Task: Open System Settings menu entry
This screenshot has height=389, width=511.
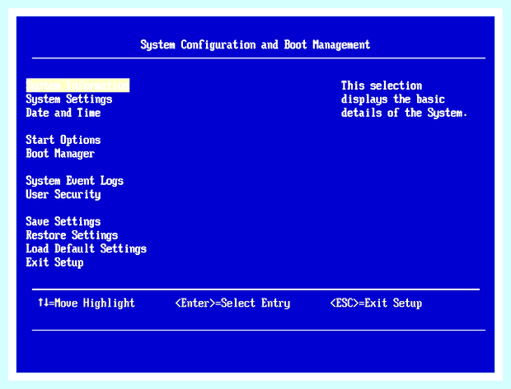Action: pos(69,99)
